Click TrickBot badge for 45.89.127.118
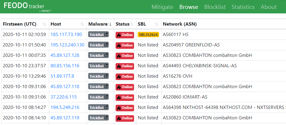The image size is (286, 125). point(99,86)
